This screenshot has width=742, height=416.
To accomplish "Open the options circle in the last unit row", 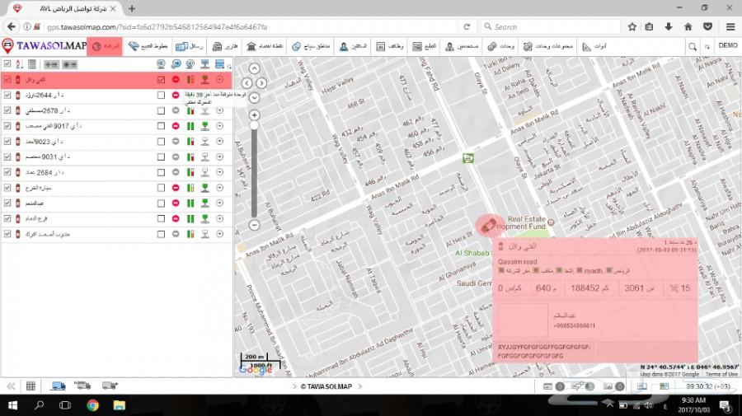I will [x=219, y=234].
